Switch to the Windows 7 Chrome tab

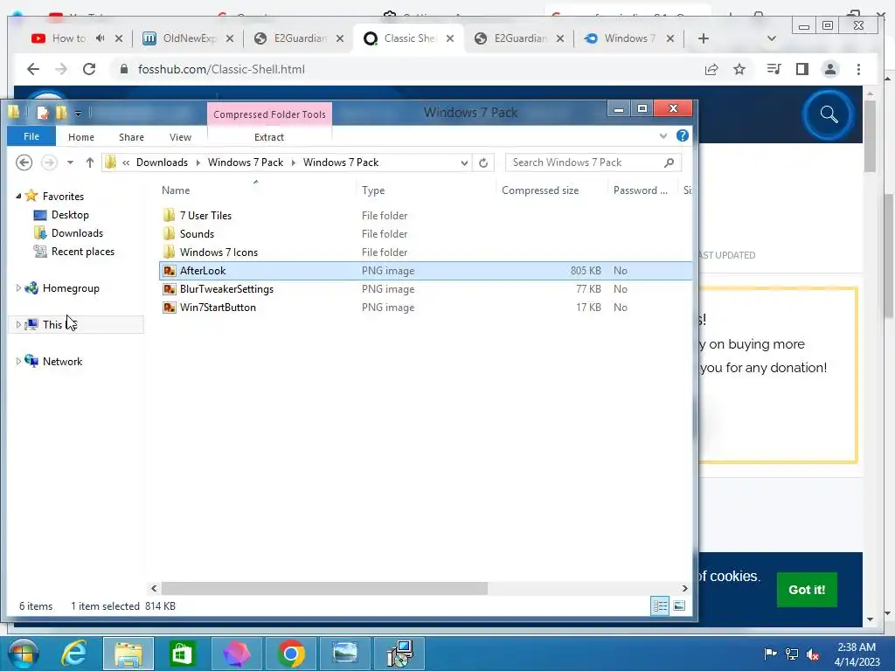[x=628, y=38]
